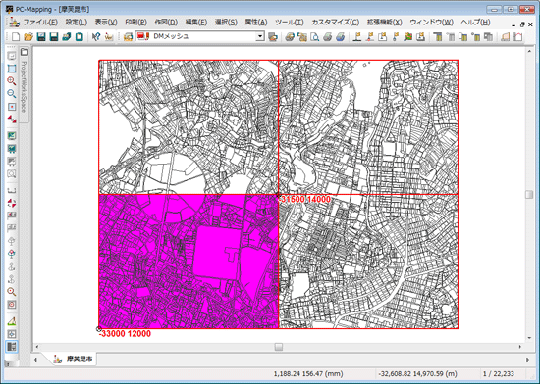This screenshot has height=384, width=540.
Task: Select the map document tab at bottom
Action: [x=74, y=360]
